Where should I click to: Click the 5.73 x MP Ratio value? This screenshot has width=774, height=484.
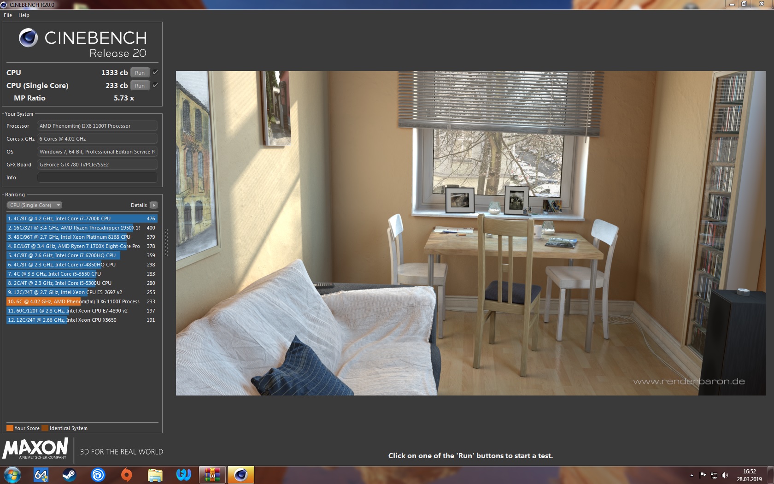[x=124, y=98]
